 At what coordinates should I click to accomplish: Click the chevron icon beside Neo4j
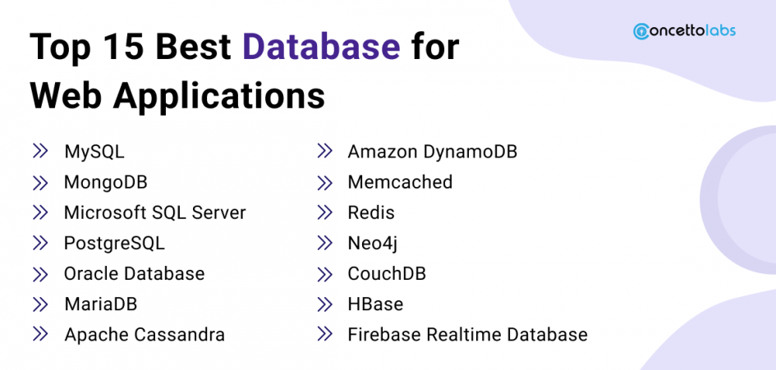tap(325, 243)
